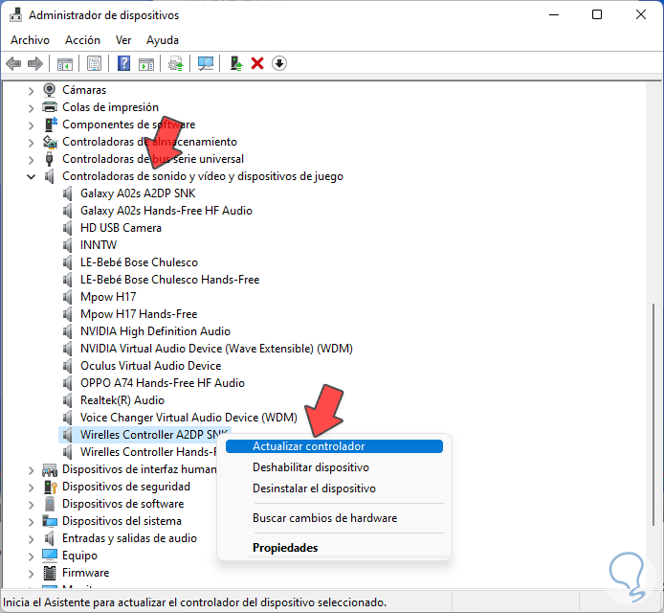Viewport: 664px width, 613px height.
Task: Choose Desinstalar el dispositivo option
Action: [334, 488]
